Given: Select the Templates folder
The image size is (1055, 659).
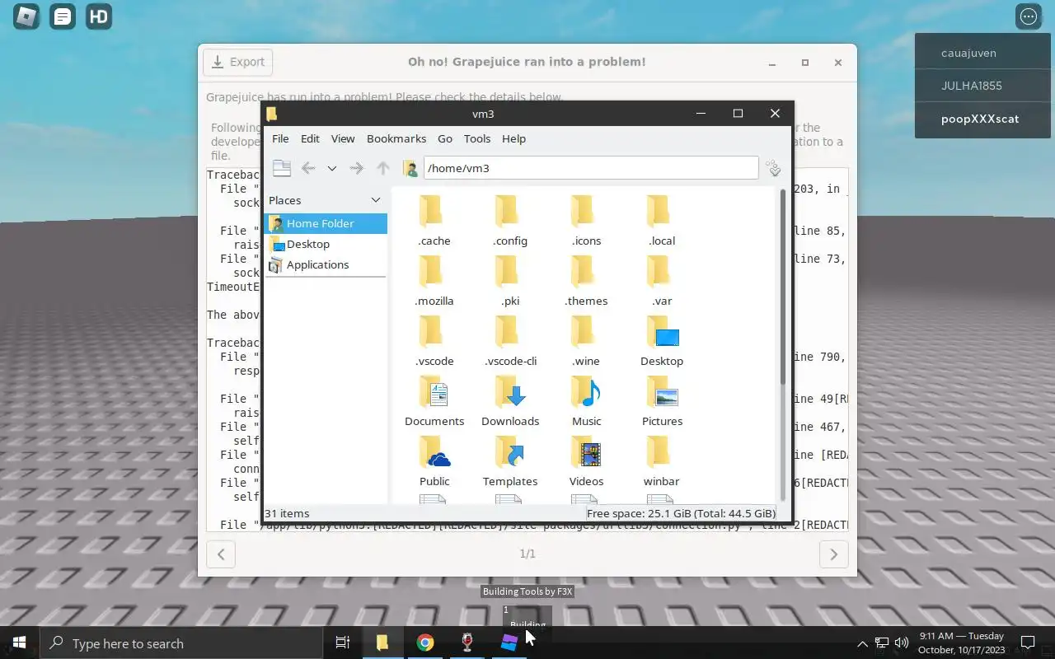Looking at the screenshot, I should (510, 461).
